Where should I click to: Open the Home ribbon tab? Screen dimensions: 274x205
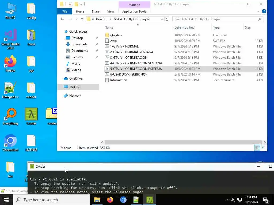[80, 11]
